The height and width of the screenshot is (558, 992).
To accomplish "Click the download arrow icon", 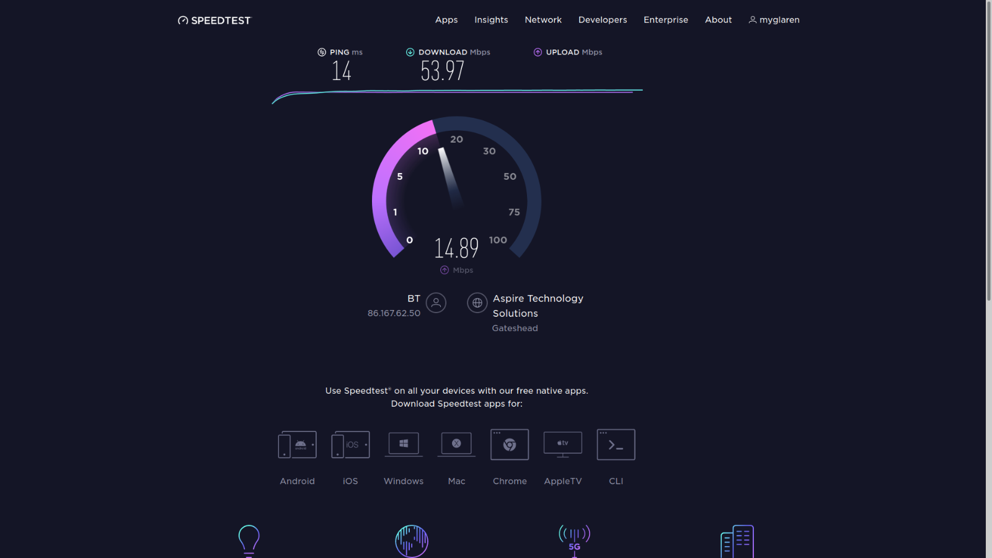I will (410, 52).
